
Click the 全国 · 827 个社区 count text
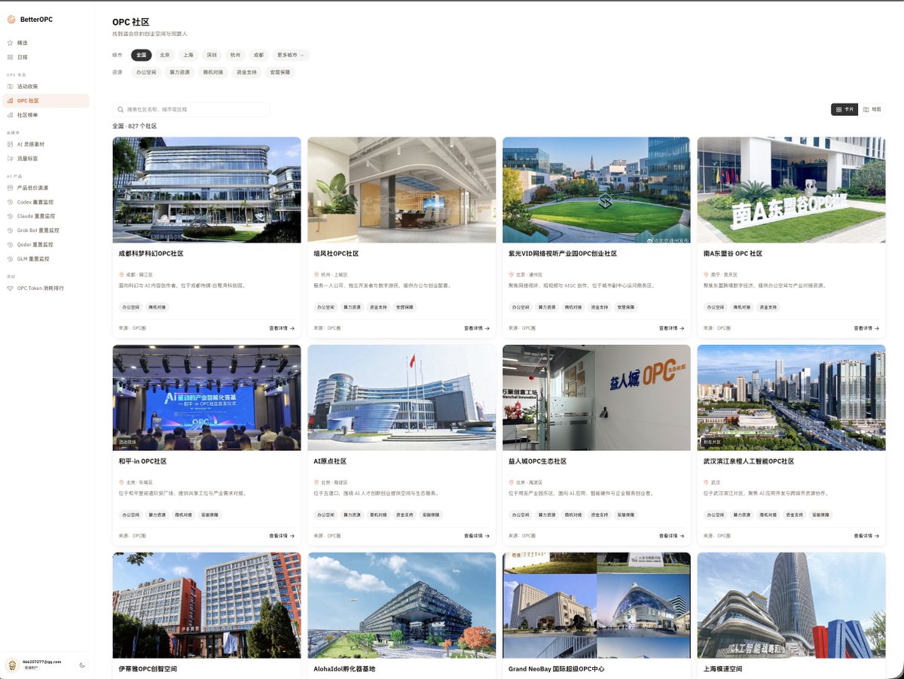pos(134,126)
